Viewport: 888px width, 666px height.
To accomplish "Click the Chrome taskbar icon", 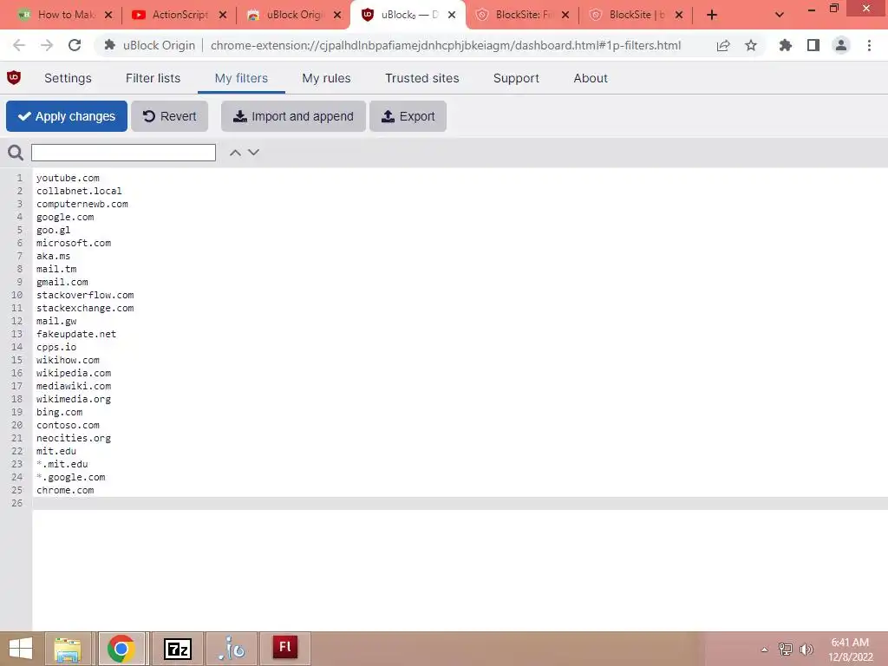I will click(121, 649).
